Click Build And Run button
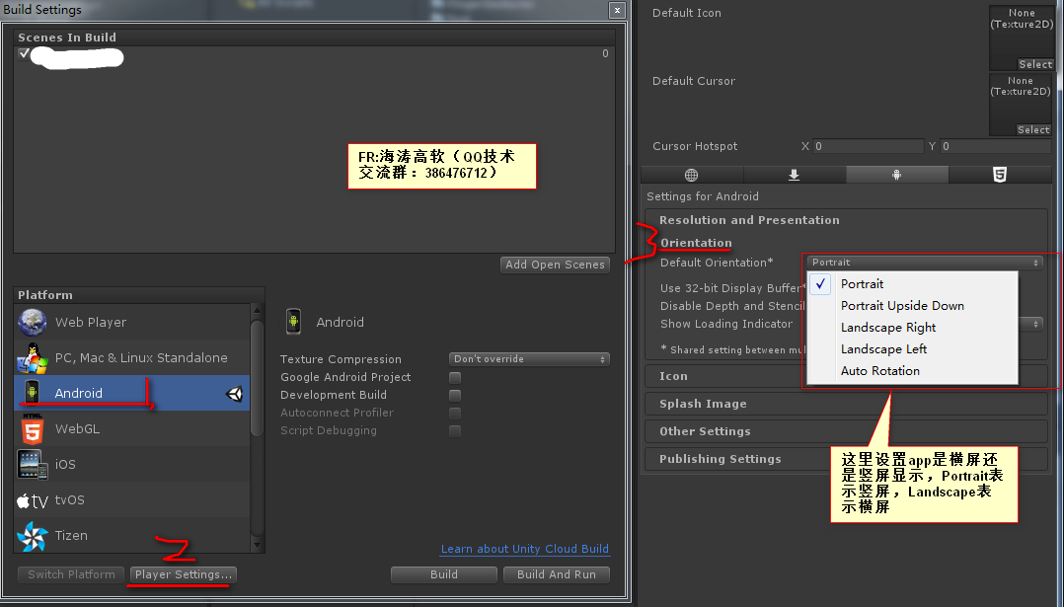The width and height of the screenshot is (1064, 607). (557, 574)
